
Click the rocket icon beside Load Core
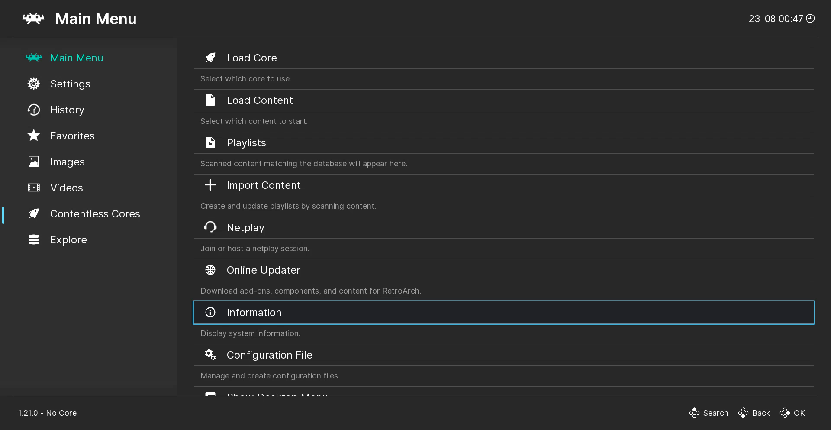tap(210, 58)
